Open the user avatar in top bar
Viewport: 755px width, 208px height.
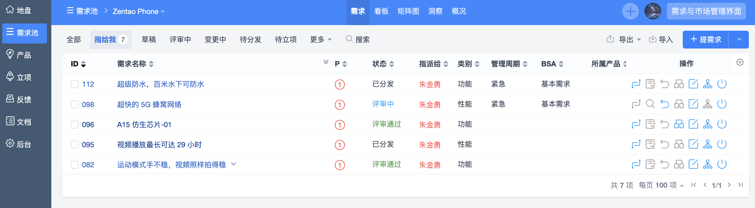coord(652,11)
